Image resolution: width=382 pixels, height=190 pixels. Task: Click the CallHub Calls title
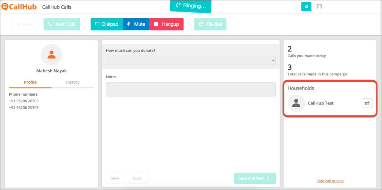pyautogui.click(x=57, y=7)
